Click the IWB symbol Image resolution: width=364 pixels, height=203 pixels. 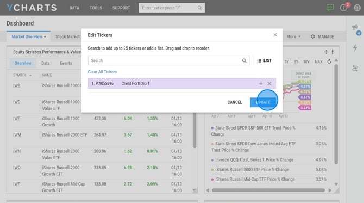point(17,85)
